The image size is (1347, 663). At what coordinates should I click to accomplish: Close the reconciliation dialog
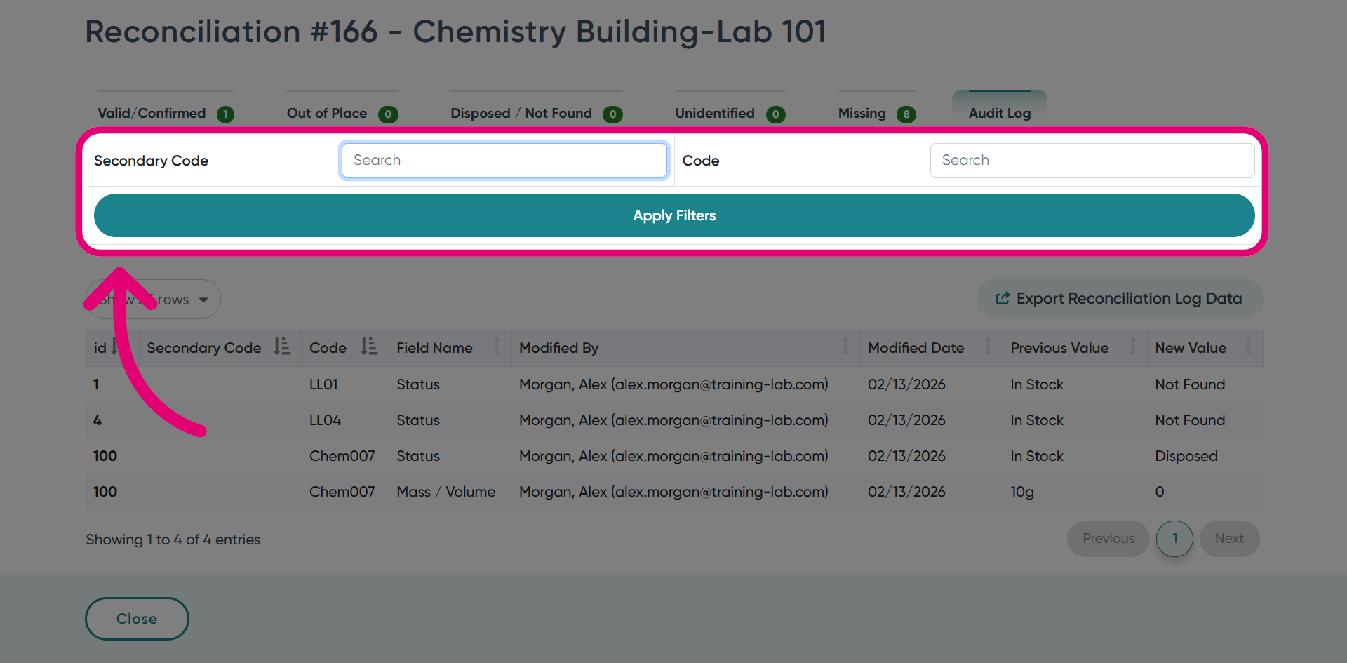pyautogui.click(x=137, y=619)
